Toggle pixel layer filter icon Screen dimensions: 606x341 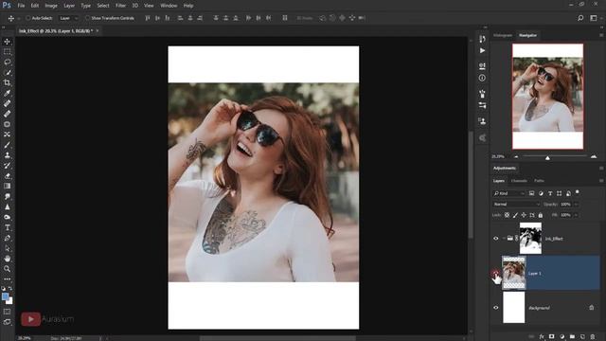[532, 193]
